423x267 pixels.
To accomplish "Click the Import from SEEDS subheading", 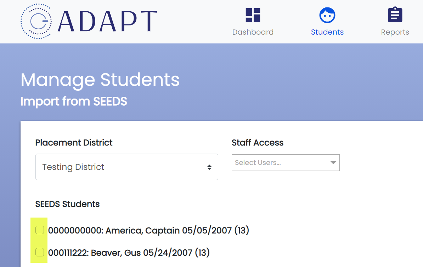I will [74, 102].
